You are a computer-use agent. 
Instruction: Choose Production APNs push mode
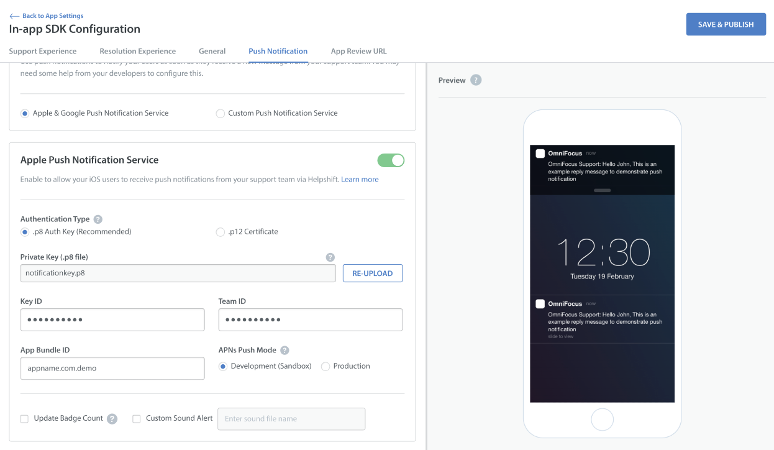pyautogui.click(x=326, y=367)
